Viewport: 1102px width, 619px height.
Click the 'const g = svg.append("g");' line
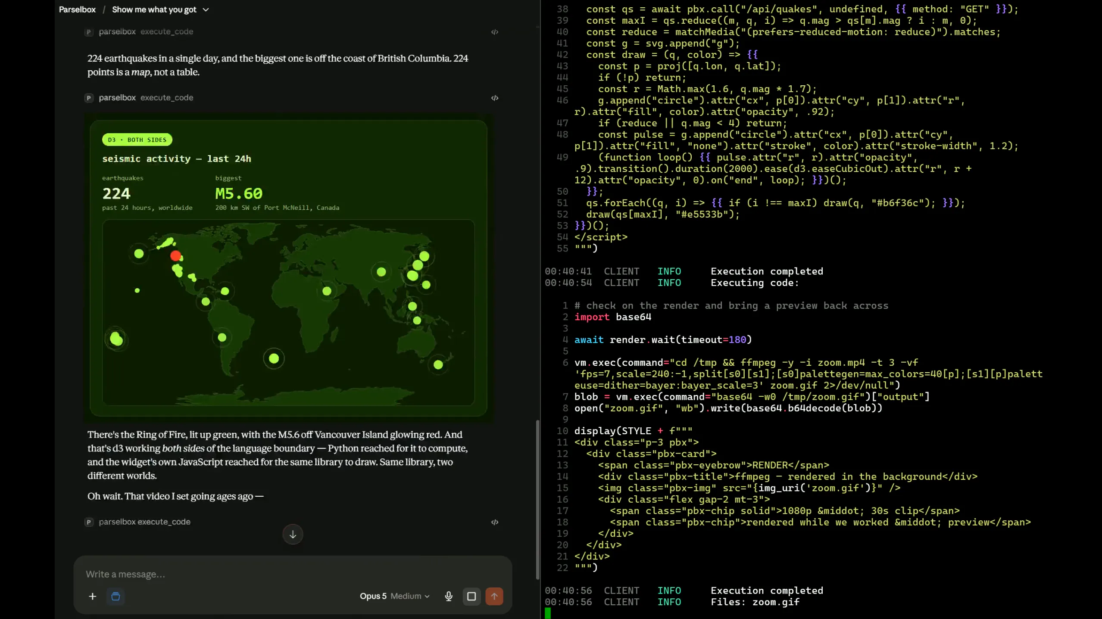[x=663, y=43]
